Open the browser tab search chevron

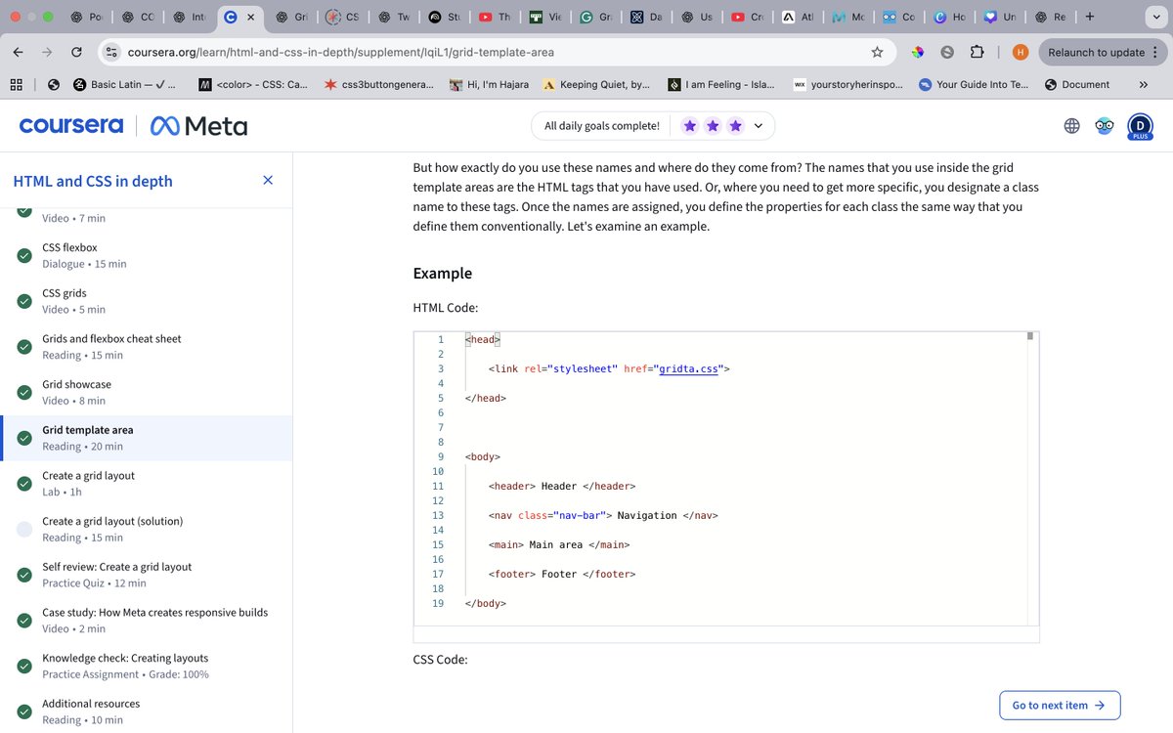point(1155,17)
